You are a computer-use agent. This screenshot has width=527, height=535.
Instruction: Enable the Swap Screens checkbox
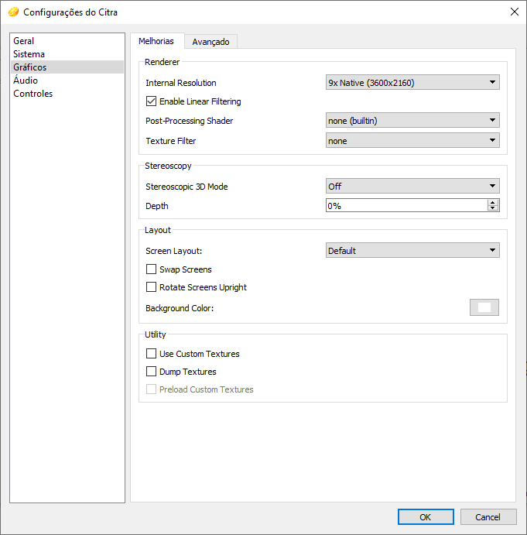151,269
